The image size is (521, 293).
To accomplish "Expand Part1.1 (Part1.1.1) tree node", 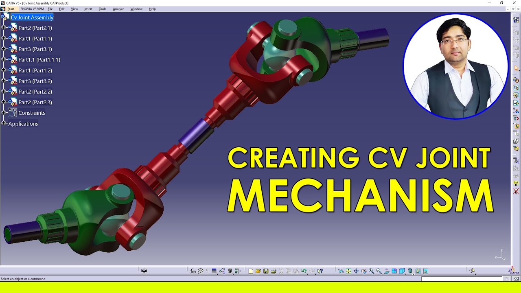I will pos(4,59).
